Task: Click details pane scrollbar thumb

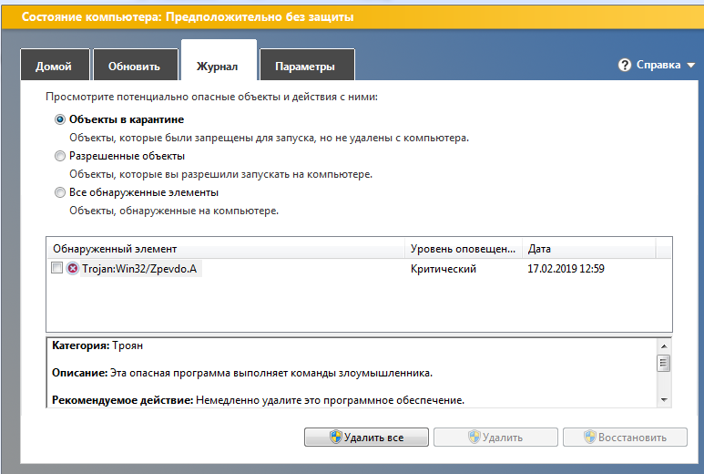Action: pos(664,363)
